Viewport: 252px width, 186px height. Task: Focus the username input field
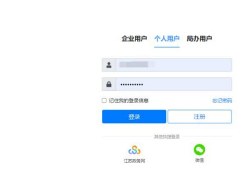point(174,65)
